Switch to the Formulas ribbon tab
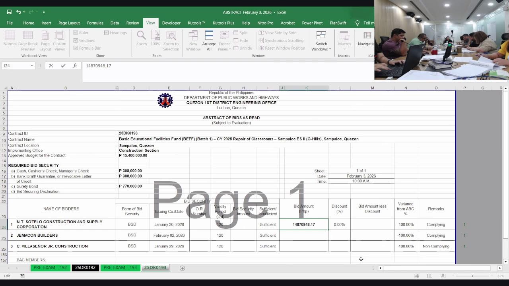 click(95, 23)
